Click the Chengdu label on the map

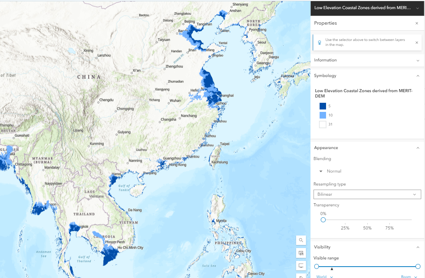[106, 100]
